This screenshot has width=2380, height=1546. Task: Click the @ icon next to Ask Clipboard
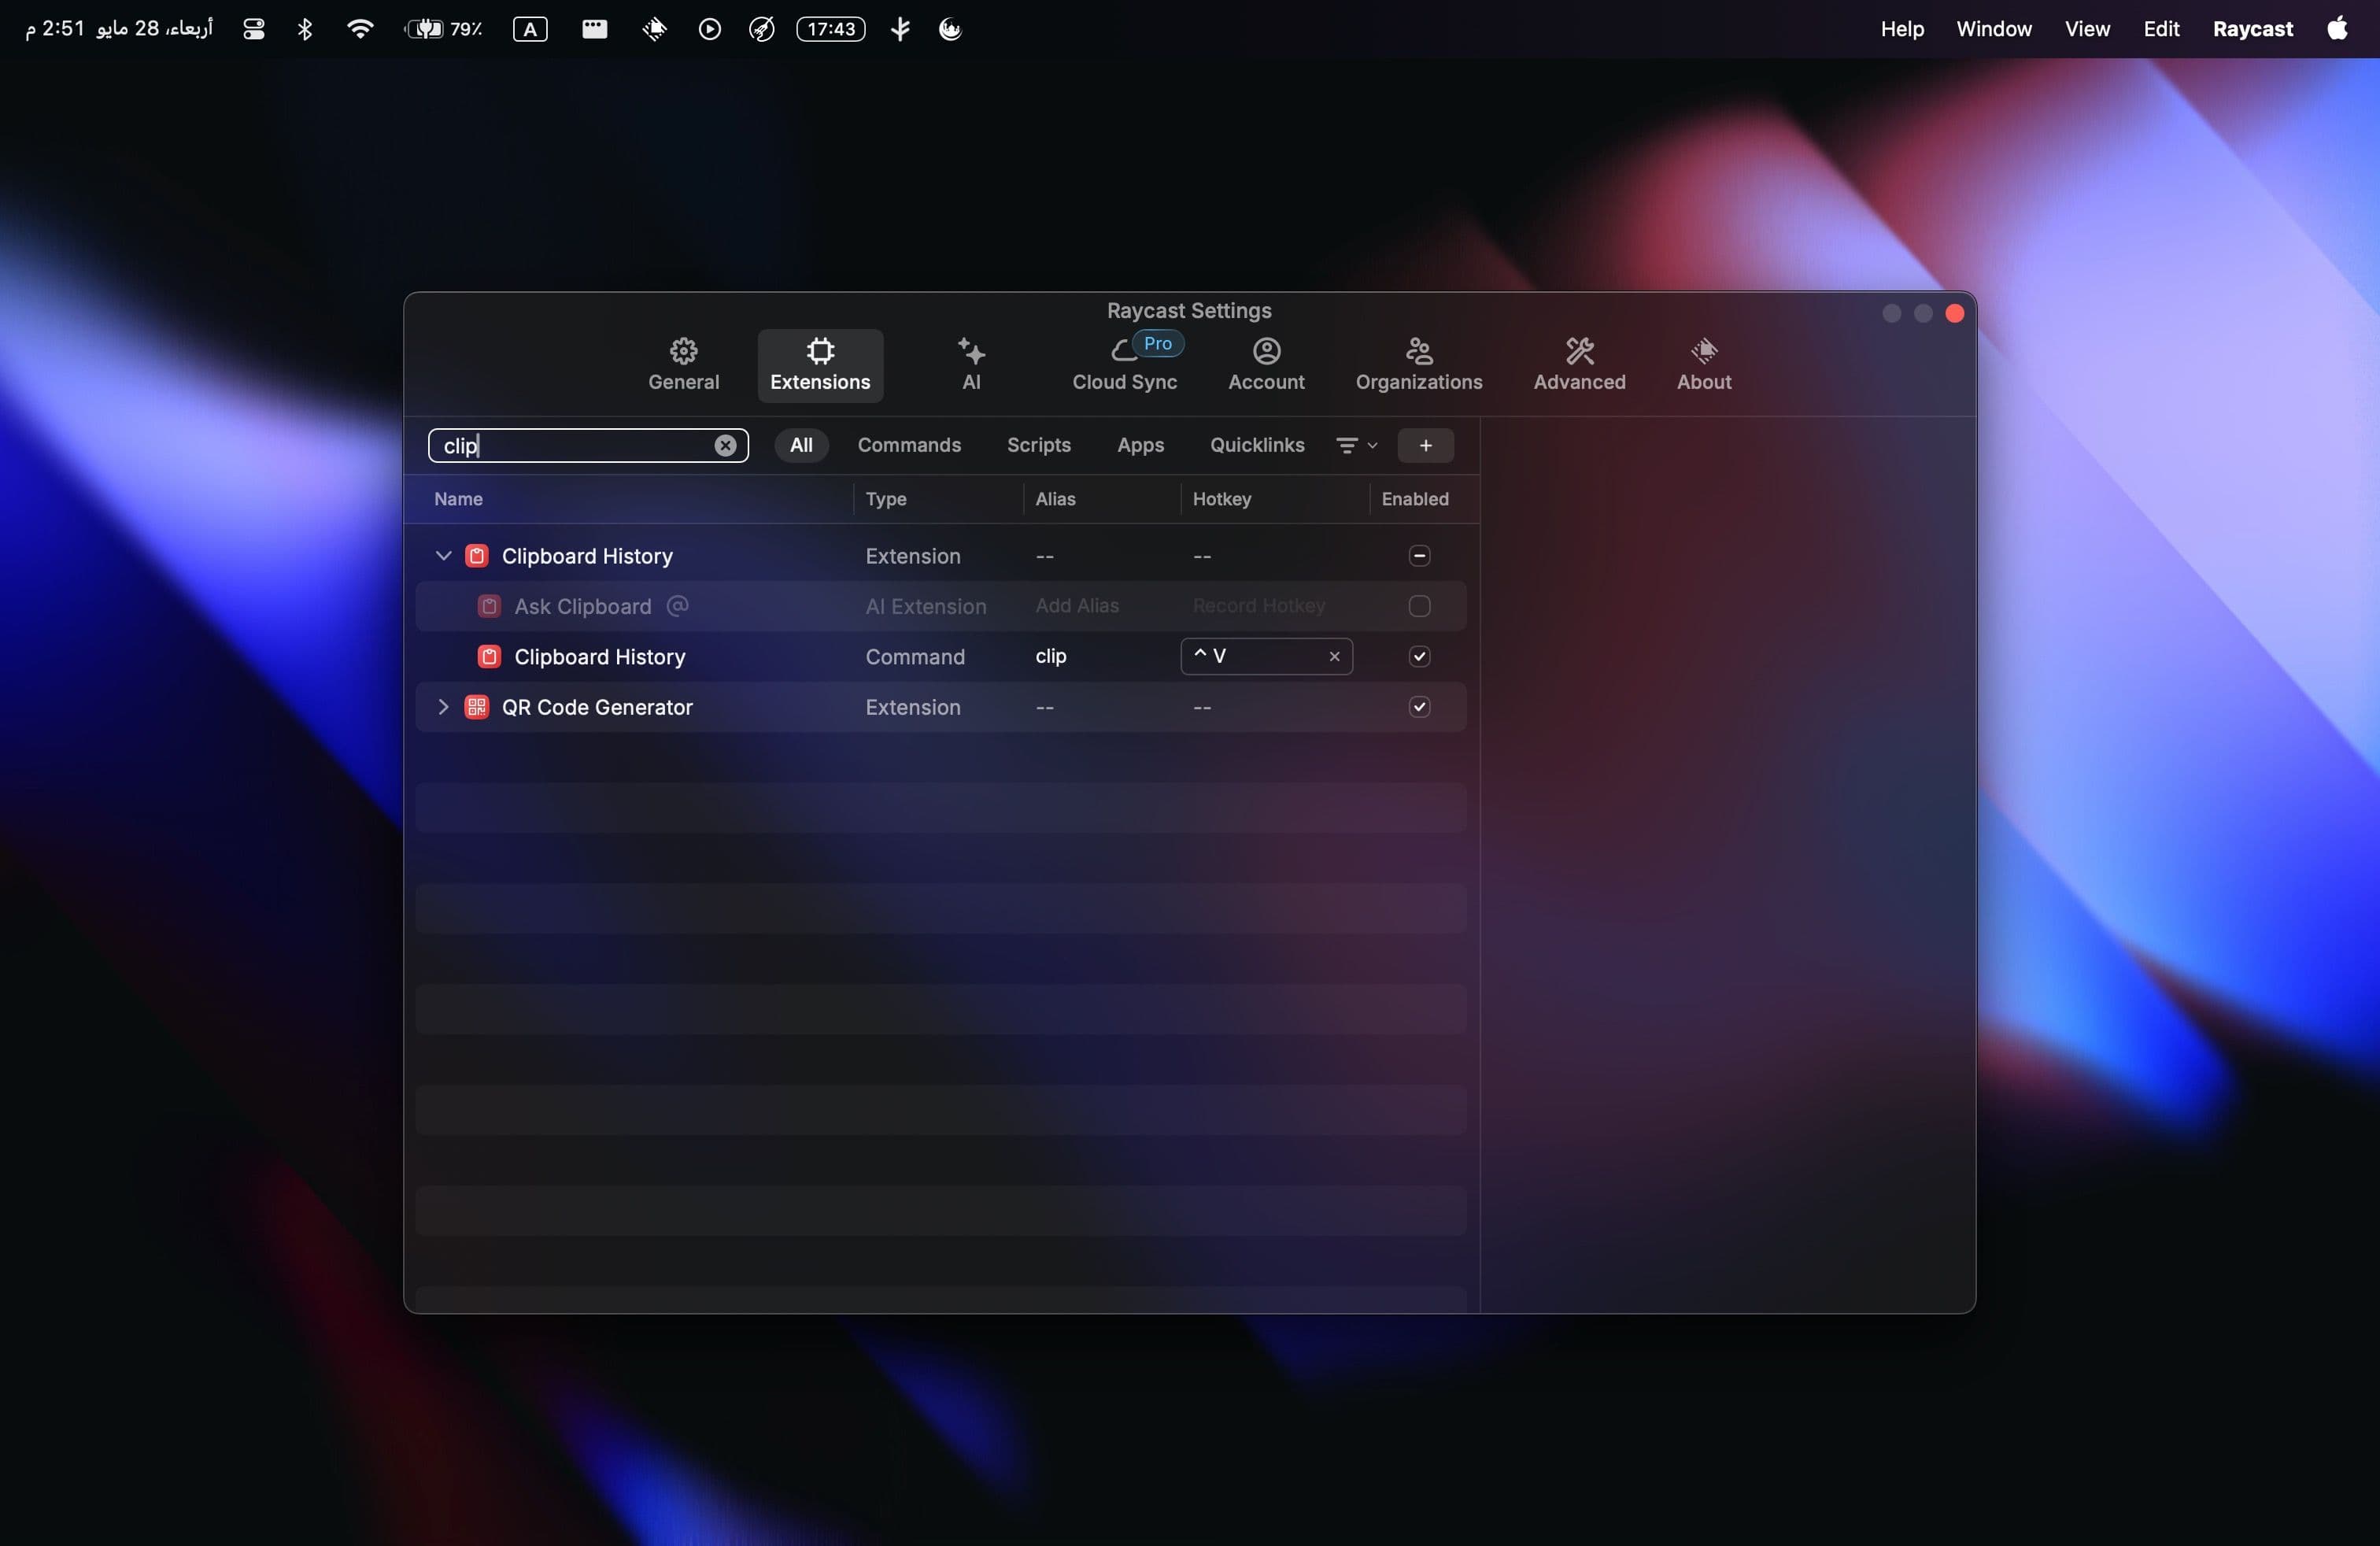coord(677,606)
